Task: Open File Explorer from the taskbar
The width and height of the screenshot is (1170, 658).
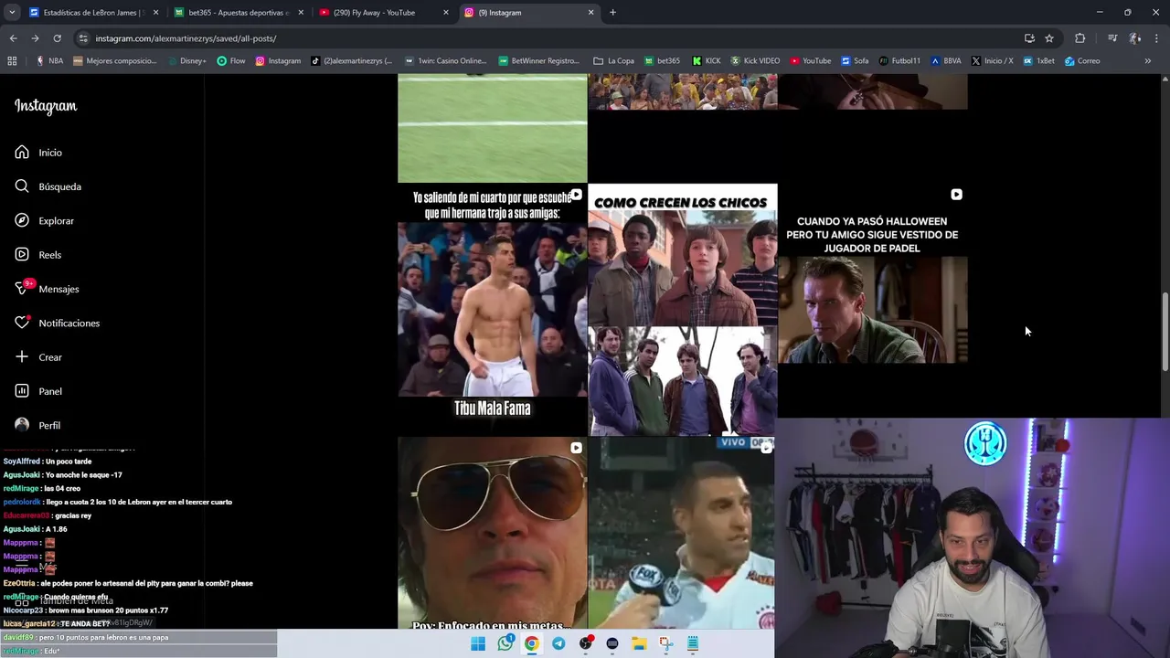Action: (x=639, y=643)
